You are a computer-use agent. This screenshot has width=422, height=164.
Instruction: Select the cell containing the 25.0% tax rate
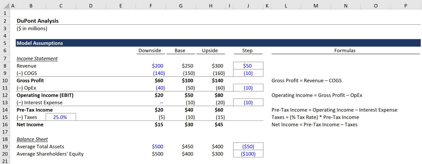(x=61, y=117)
